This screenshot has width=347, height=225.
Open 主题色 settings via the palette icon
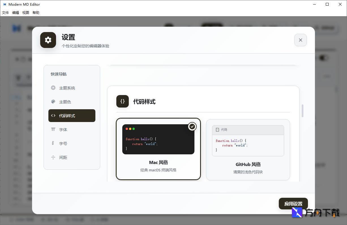53,102
